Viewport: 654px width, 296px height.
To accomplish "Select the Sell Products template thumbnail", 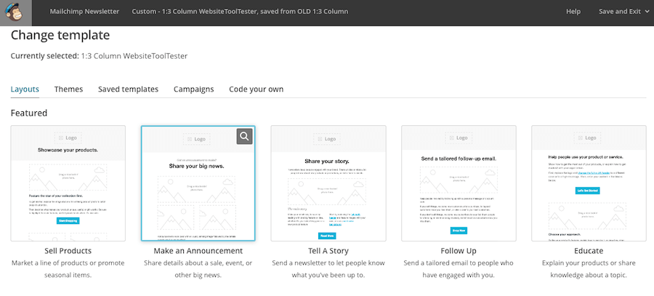I will 68,183.
